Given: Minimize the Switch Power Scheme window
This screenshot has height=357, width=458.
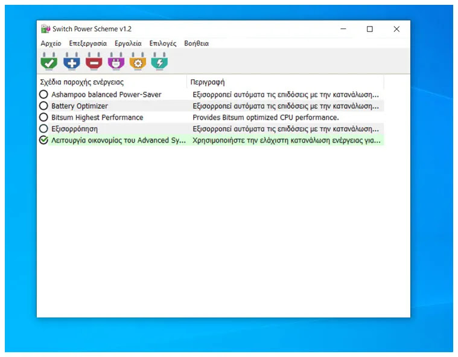Looking at the screenshot, I should 343,29.
